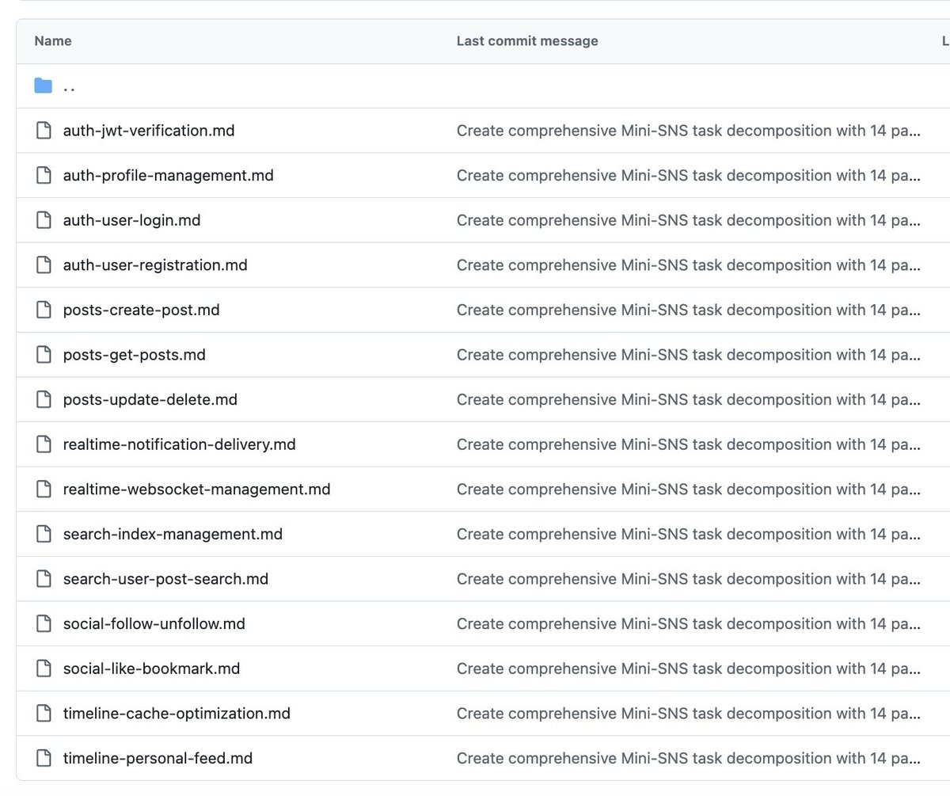Image resolution: width=950 pixels, height=796 pixels.
Task: Open the auth-user-registration.md file
Action: pos(155,265)
